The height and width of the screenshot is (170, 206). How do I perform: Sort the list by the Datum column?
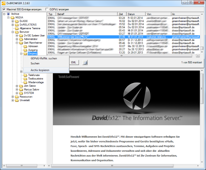[x=136, y=14]
